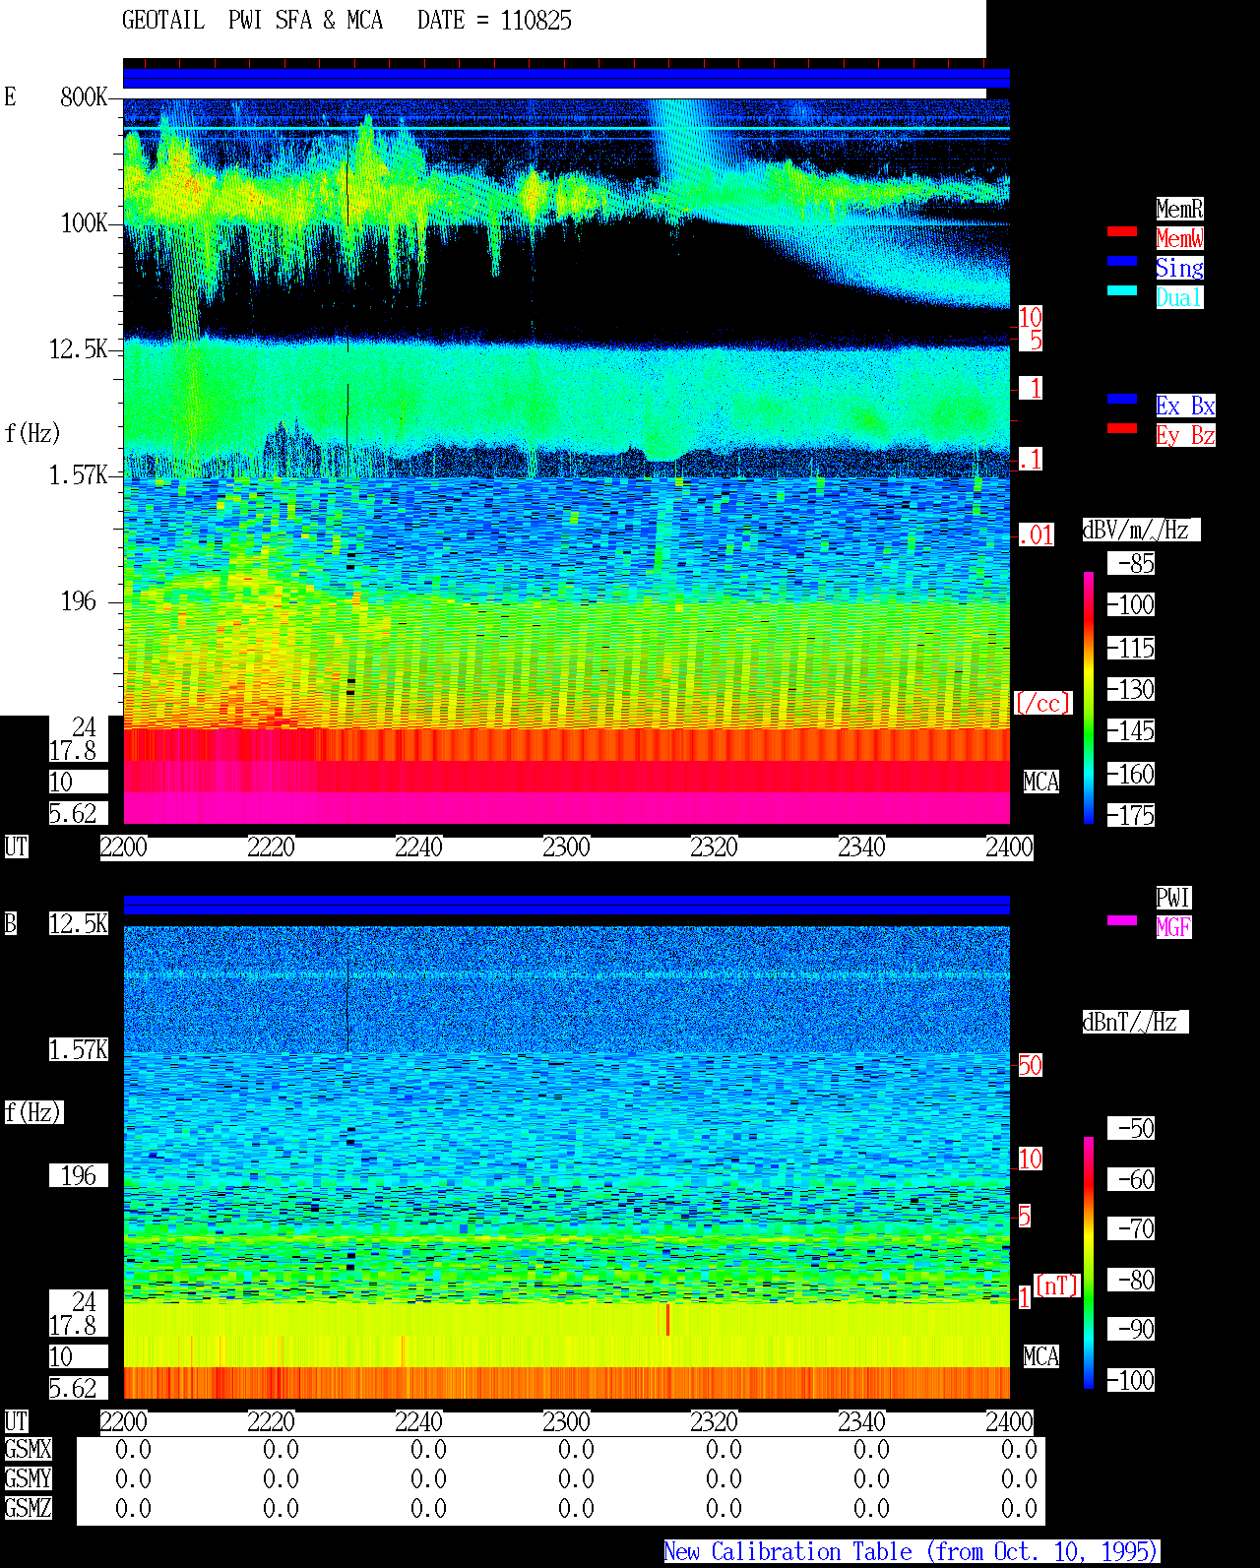
Task: Click the 100K frequency label on E panel
Action: pyautogui.click(x=84, y=223)
